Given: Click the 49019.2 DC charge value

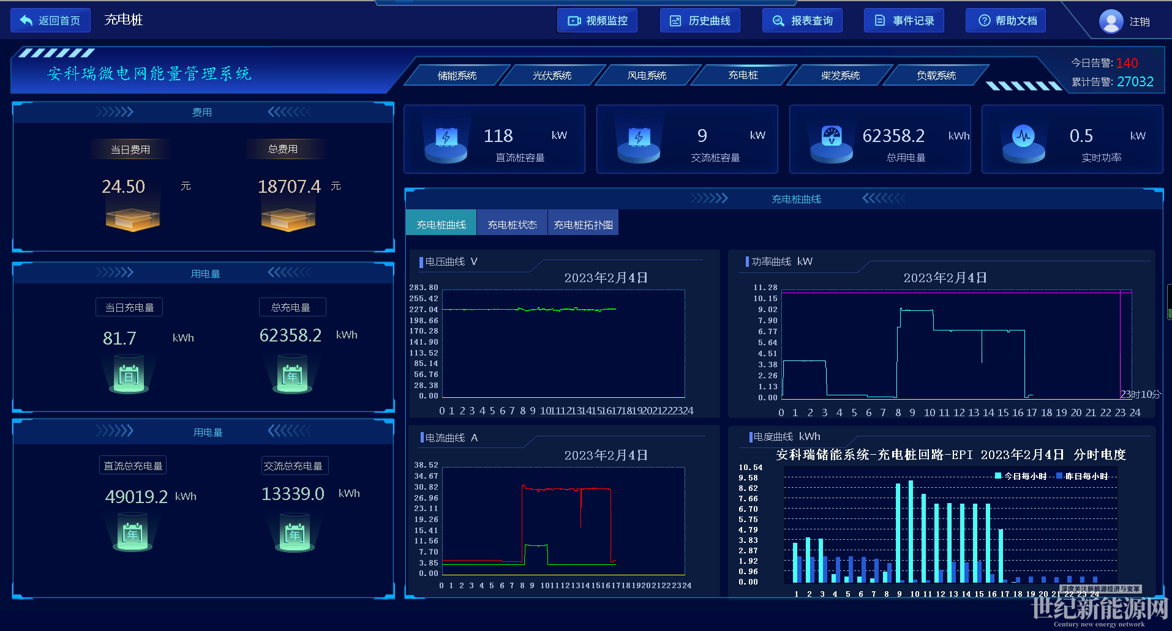Looking at the screenshot, I should (136, 496).
